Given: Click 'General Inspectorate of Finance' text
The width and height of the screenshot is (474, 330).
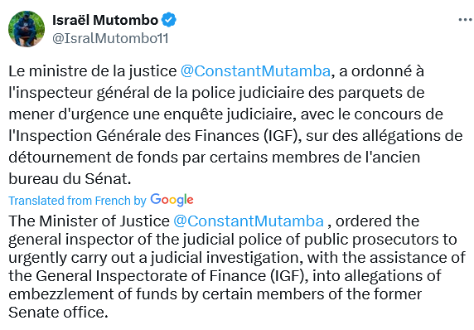Looking at the screenshot, I should 151,276.
